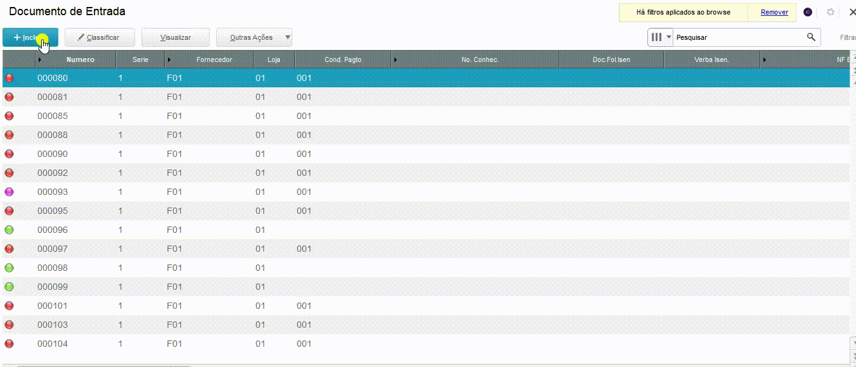The width and height of the screenshot is (856, 367).
Task: Select document number 000098
Action: (x=53, y=268)
